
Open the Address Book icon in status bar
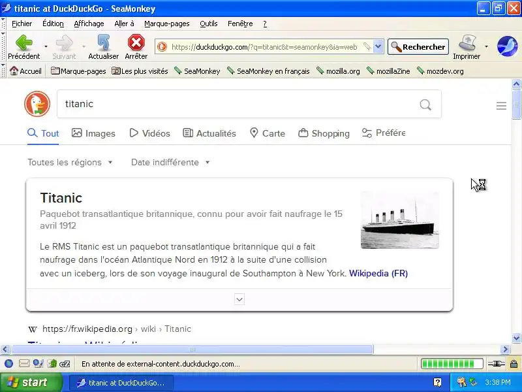point(52,364)
